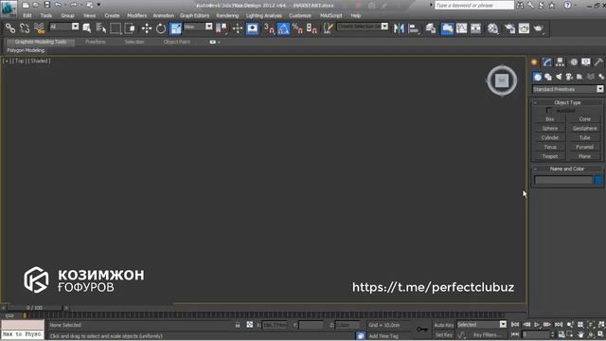The height and width of the screenshot is (341, 606).
Task: Open the quick access toolbar dropdown arrow
Action: coord(98,5)
